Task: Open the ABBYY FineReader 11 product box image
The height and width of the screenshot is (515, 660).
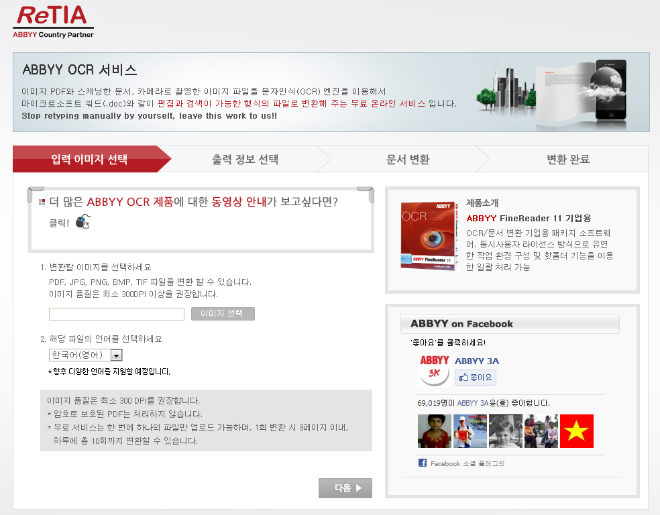Action: [429, 235]
